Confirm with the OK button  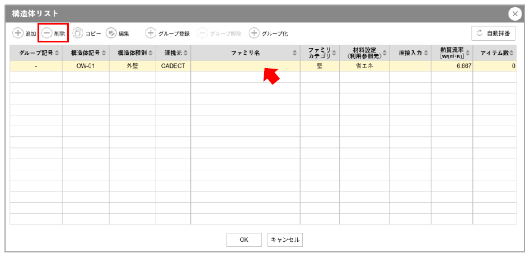coord(244,240)
